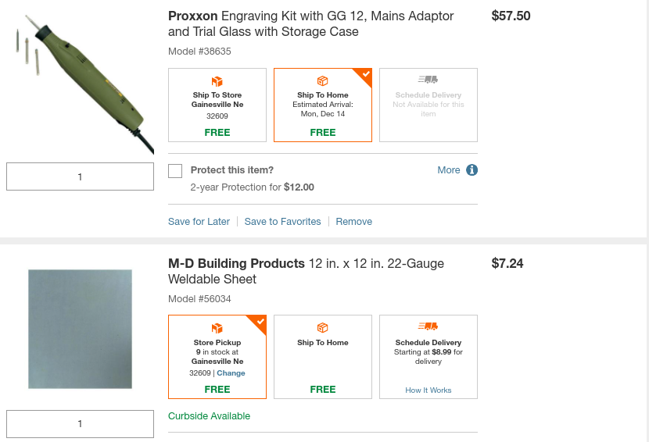Select Ship To Home option for Weldable Sheet
Viewport: 649px width, 442px height.
coord(322,356)
